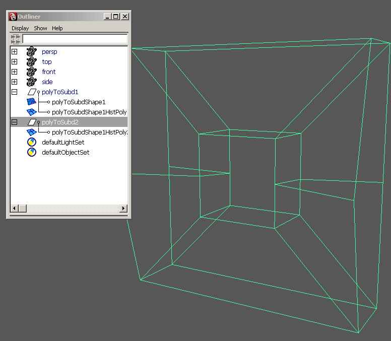391x341 pixels.
Task: Click the Outliner text filter field
Action: coord(75,39)
